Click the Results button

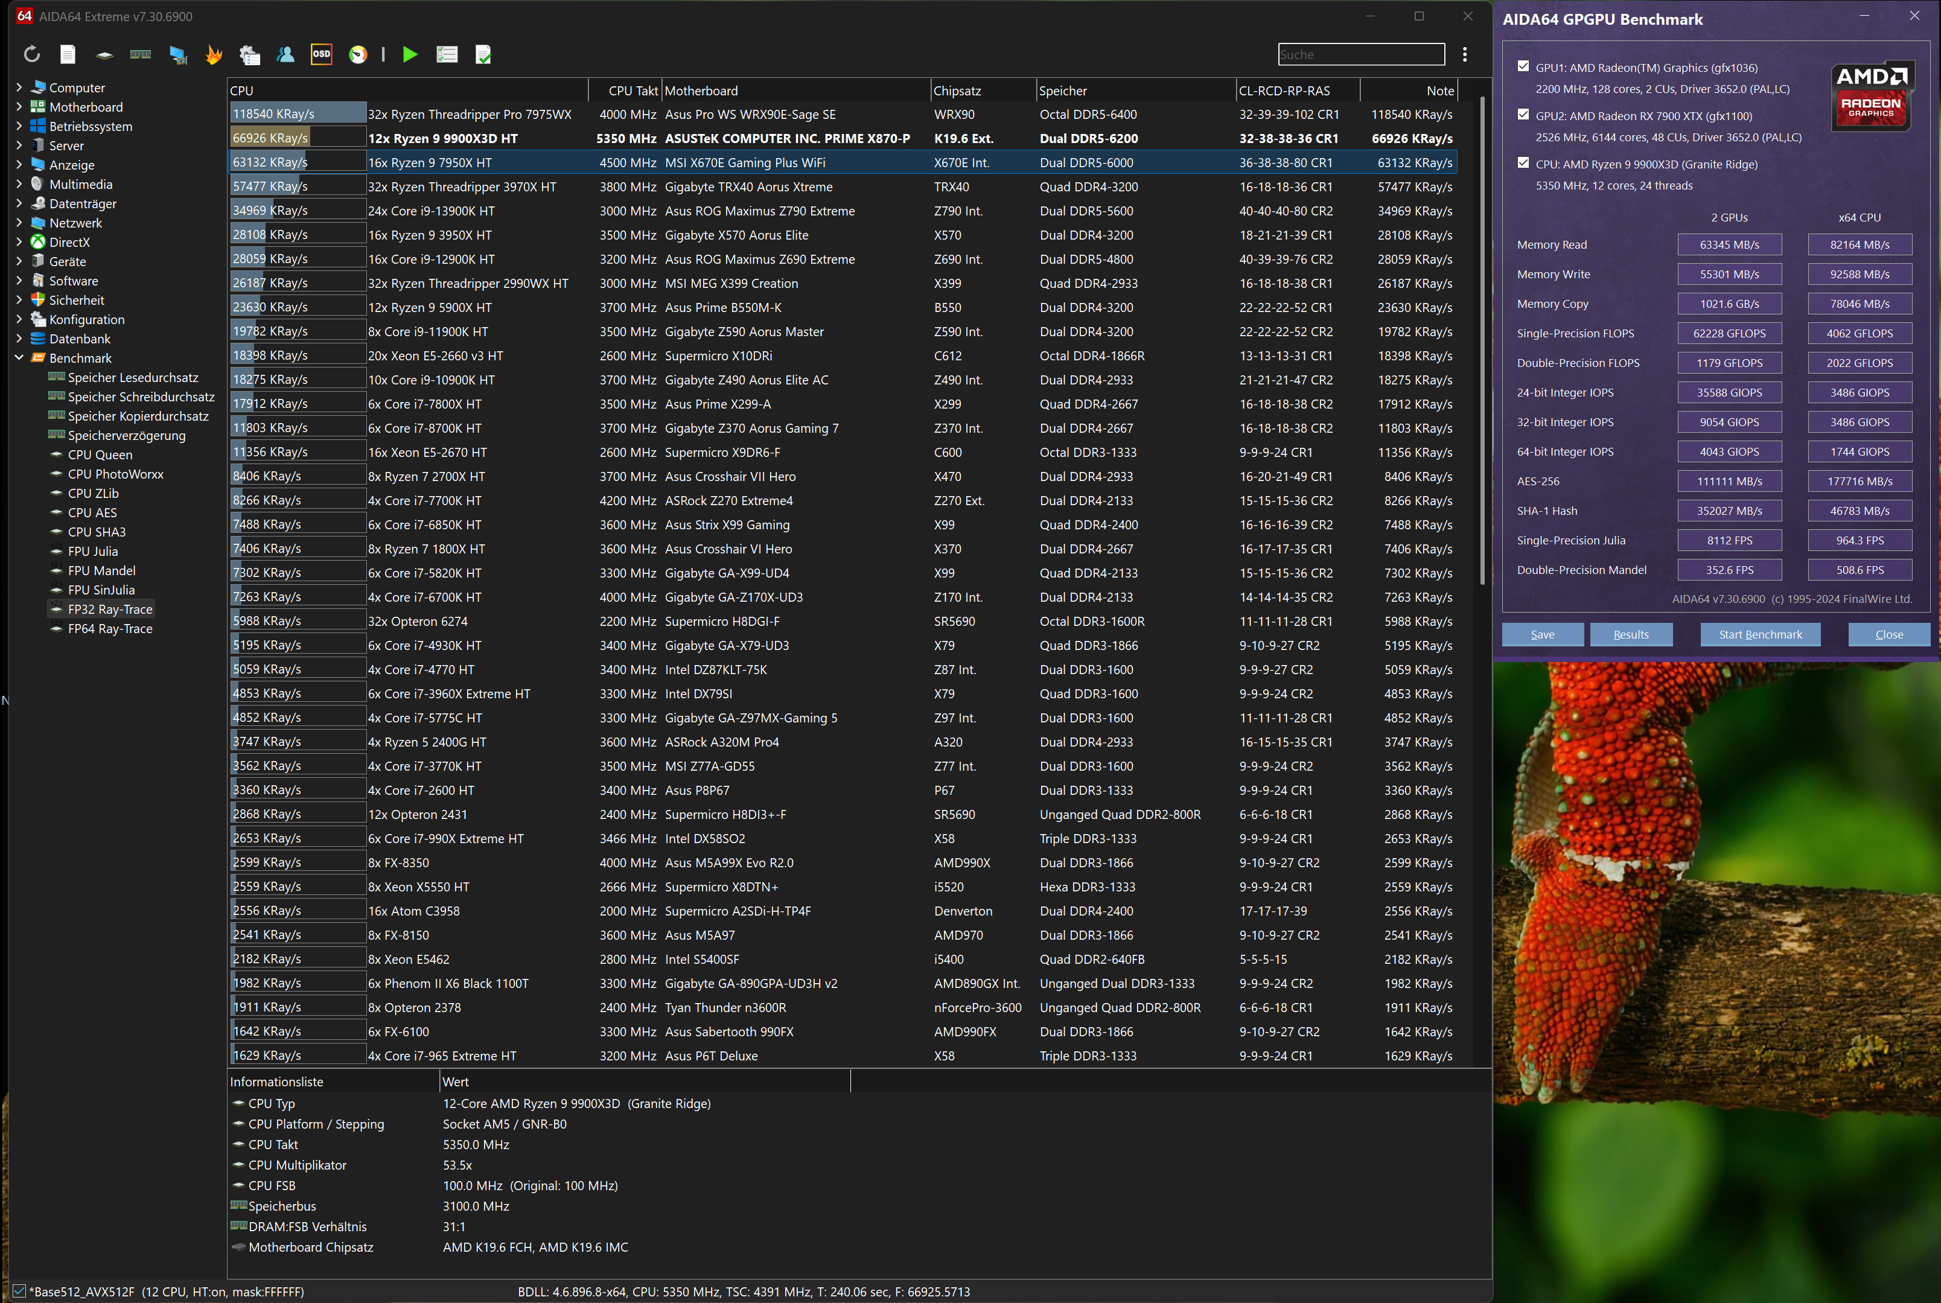pyautogui.click(x=1631, y=634)
